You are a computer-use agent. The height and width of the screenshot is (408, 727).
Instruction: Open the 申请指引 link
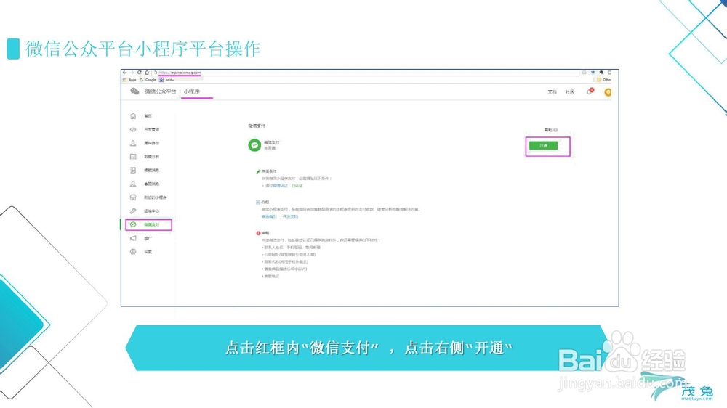[269, 216]
